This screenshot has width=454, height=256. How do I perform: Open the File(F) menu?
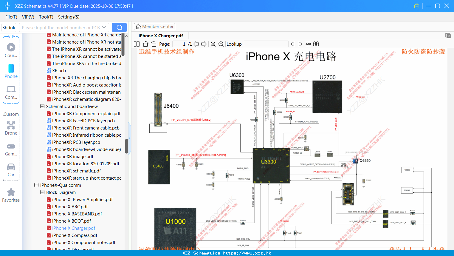[x=11, y=17]
